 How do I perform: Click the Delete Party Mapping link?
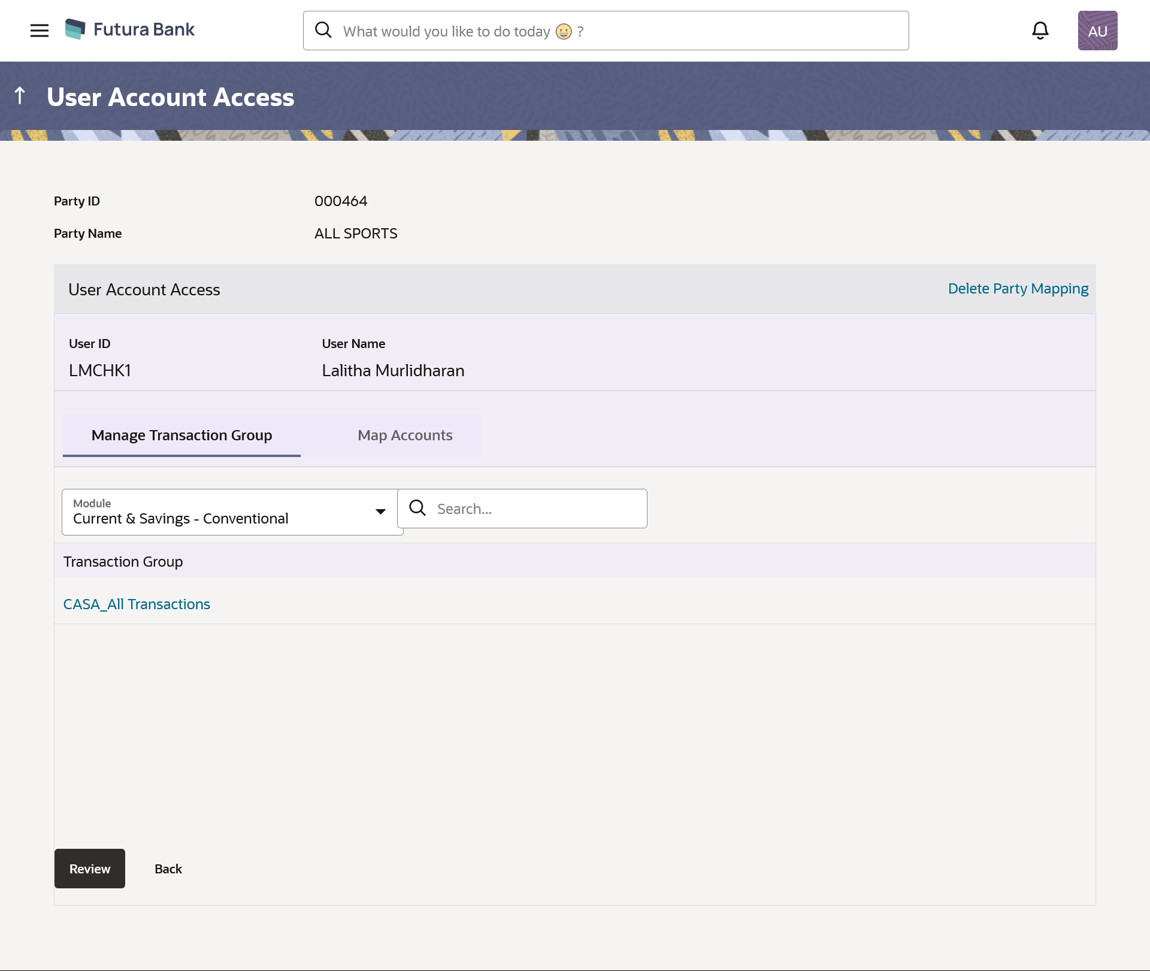(x=1018, y=289)
